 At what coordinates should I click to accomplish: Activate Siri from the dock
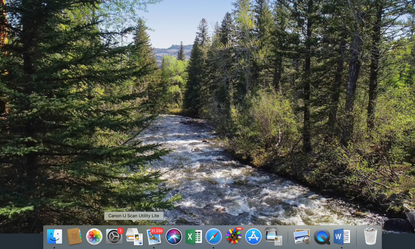[174, 237]
